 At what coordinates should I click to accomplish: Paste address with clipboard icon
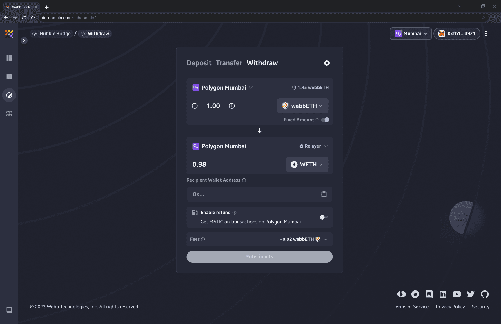tap(324, 194)
